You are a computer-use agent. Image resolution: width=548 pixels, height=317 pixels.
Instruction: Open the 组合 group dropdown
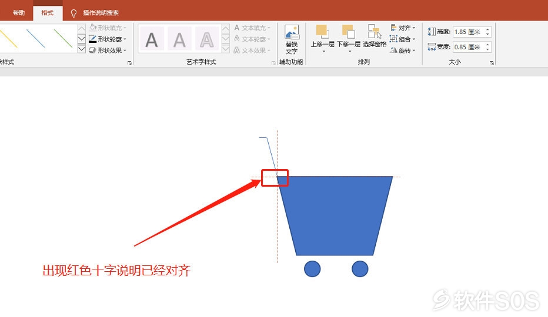403,39
